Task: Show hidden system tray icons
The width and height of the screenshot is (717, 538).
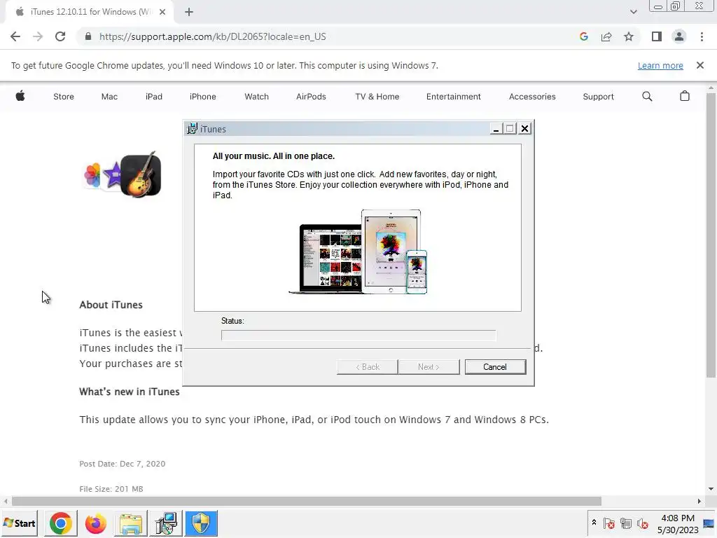Action: 594,523
